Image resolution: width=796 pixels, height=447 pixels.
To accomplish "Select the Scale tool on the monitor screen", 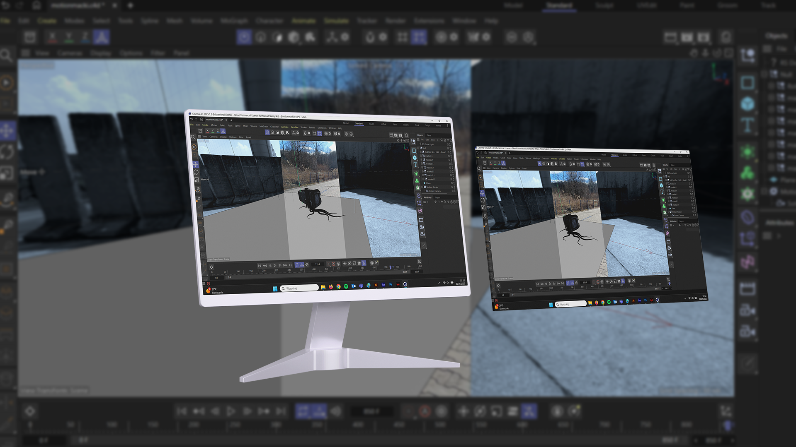I will tap(197, 180).
